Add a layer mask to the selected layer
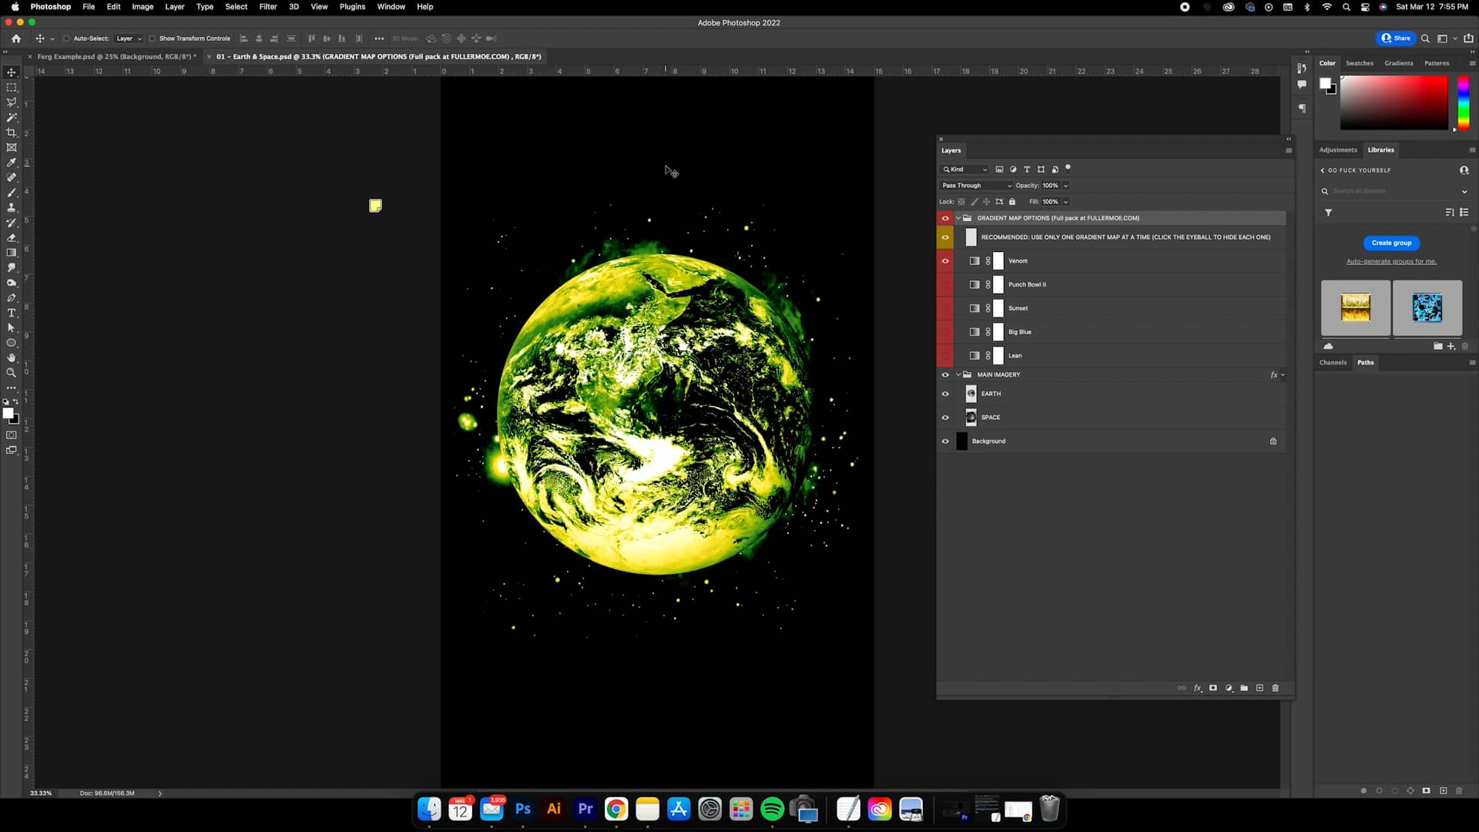Viewport: 1479px width, 832px height. (1213, 688)
